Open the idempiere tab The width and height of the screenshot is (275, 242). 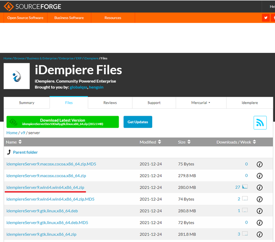click(250, 103)
